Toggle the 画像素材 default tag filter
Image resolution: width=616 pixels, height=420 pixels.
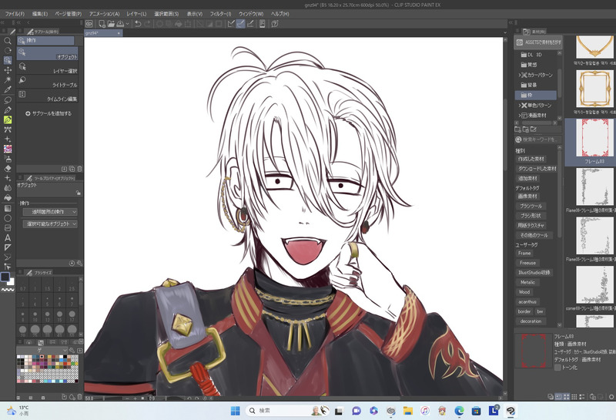click(x=527, y=196)
